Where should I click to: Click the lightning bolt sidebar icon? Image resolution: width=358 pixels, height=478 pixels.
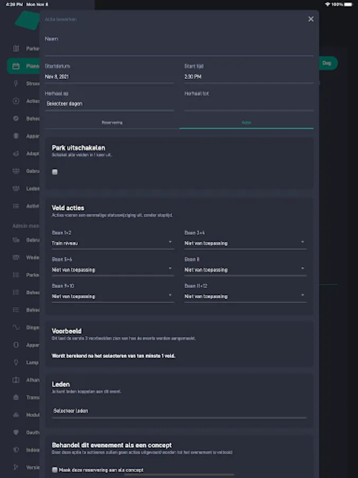coord(16,83)
